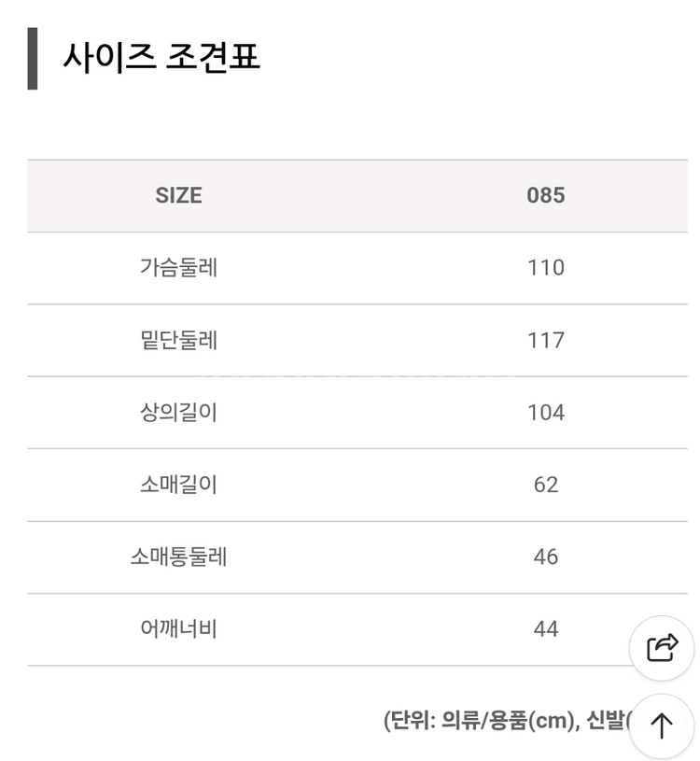Click the 상의길이 row label
Viewport: 700px width, 761px height.
[x=177, y=411]
